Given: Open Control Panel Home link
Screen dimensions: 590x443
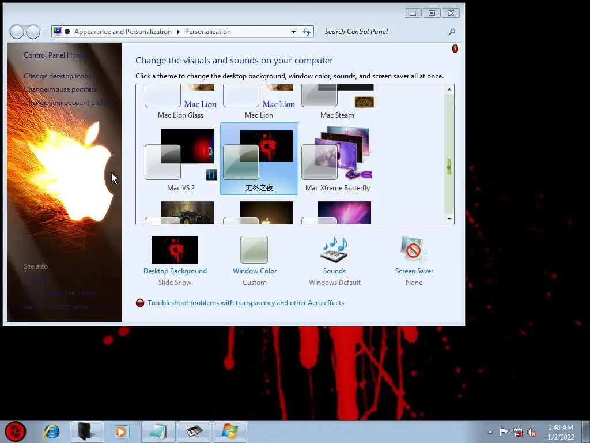Looking at the screenshot, I should (x=55, y=55).
